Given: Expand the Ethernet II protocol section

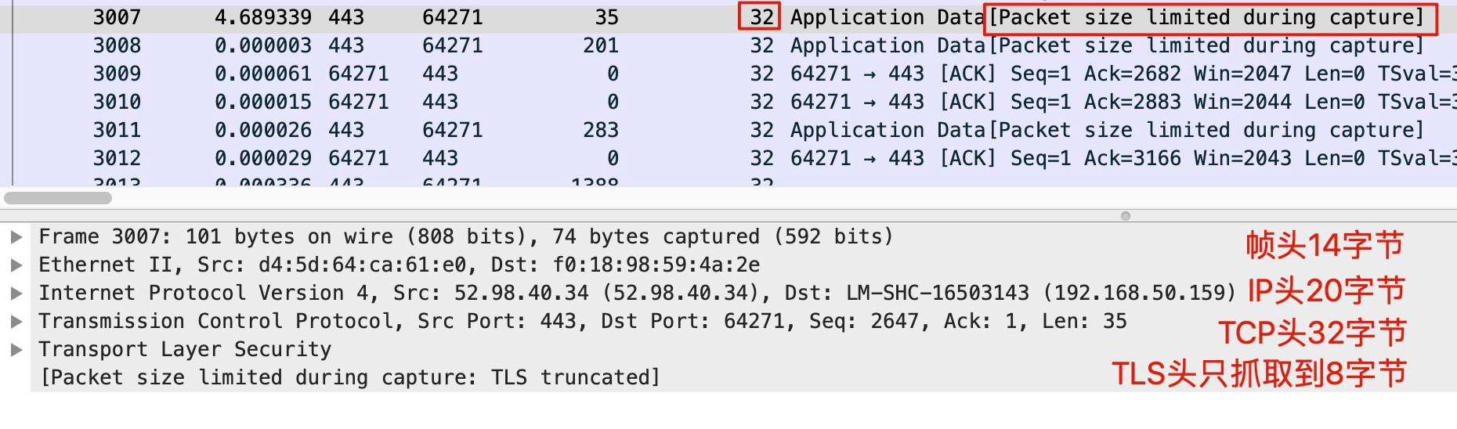Looking at the screenshot, I should pyautogui.click(x=16, y=265).
